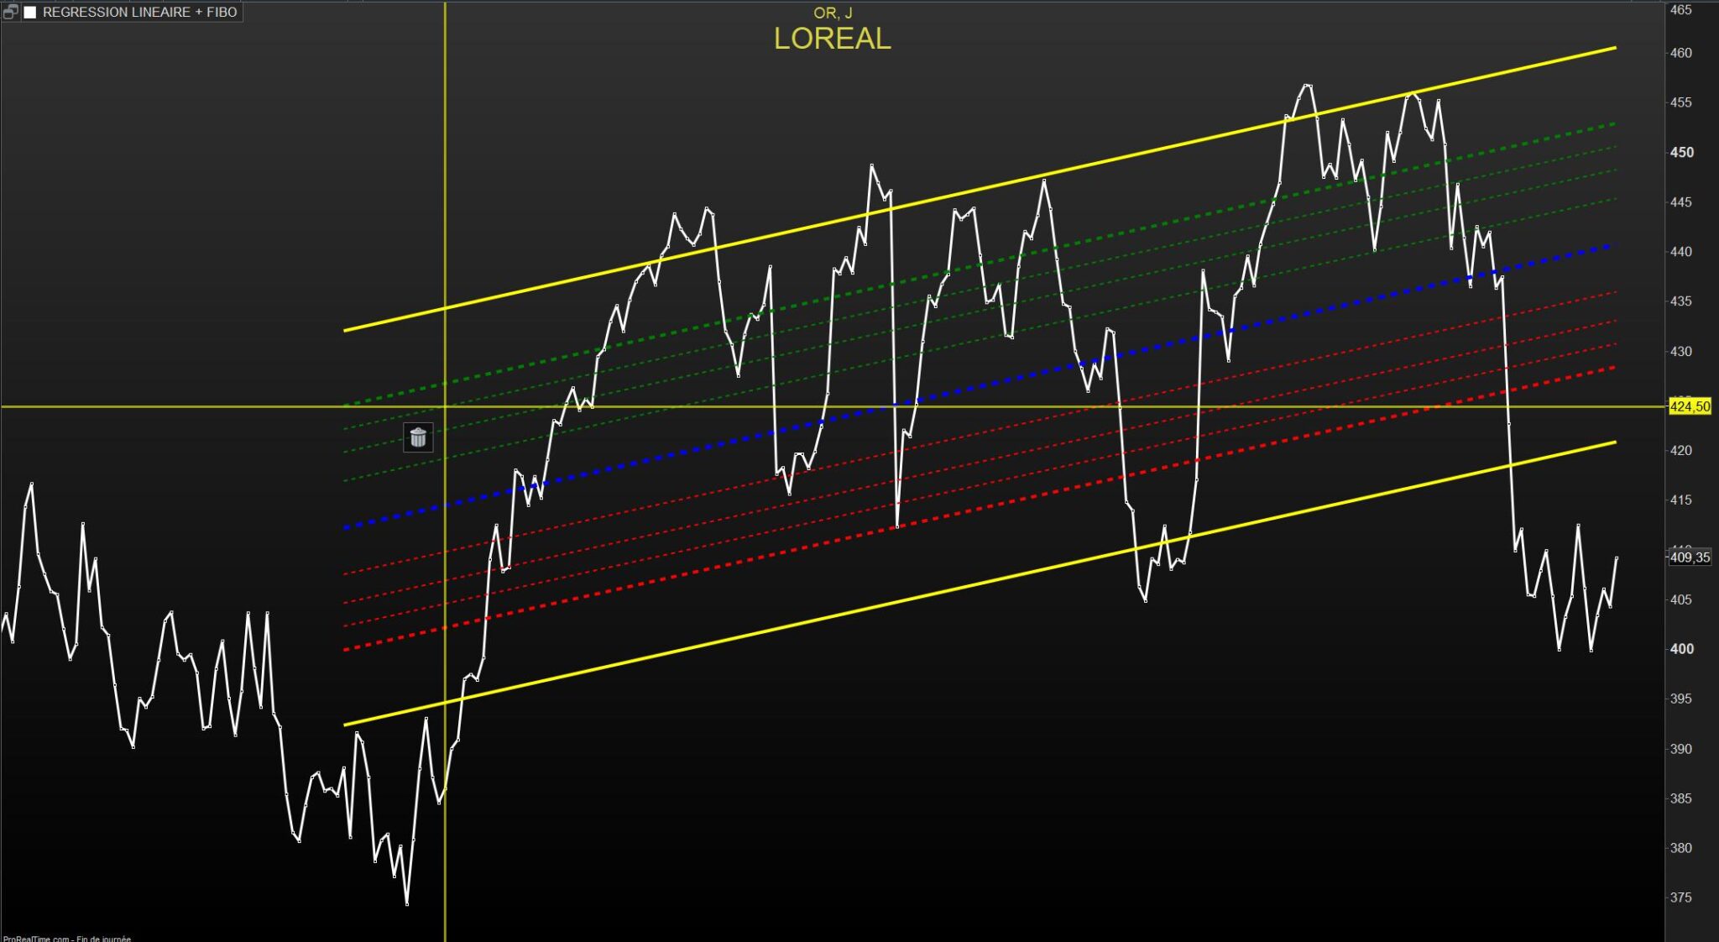Click the LOREAL chart title
The width and height of the screenshot is (1719, 942).
832,39
